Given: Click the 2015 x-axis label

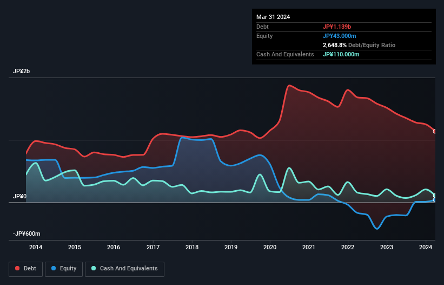Looking at the screenshot, I should (x=75, y=247).
